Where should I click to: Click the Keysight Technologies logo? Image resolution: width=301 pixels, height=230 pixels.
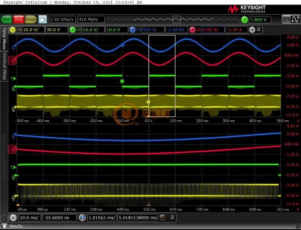point(247,9)
